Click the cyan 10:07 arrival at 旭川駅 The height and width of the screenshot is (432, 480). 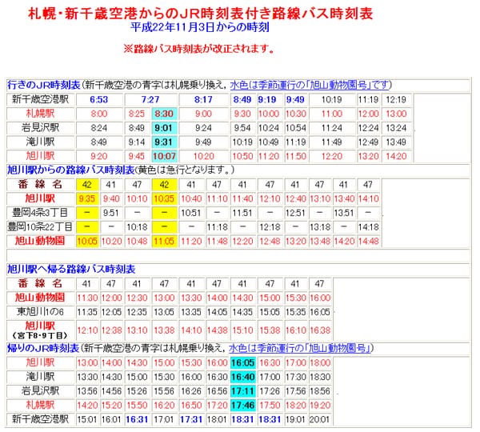tap(164, 156)
